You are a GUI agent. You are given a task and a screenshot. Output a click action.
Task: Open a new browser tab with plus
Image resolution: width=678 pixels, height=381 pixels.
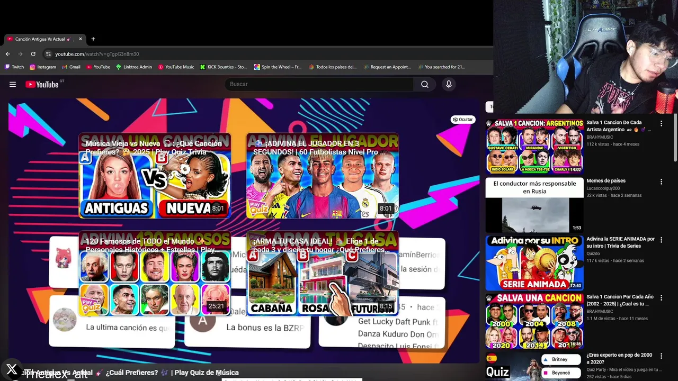pyautogui.click(x=93, y=39)
